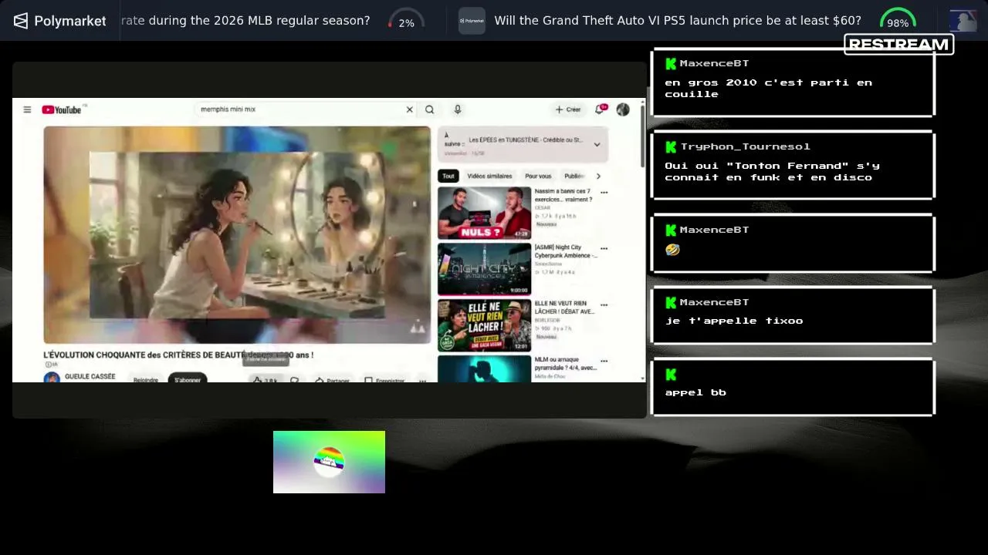988x555 pixels.
Task: Click the Polymarket logo
Action: tap(59, 21)
